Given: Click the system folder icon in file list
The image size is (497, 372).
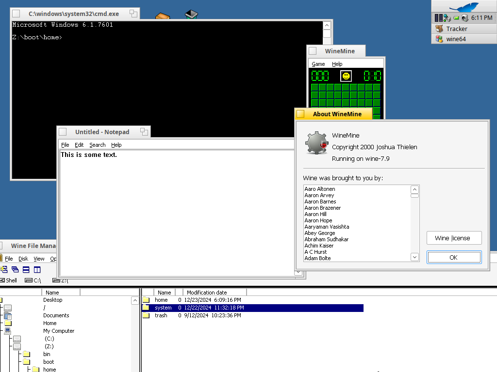Looking at the screenshot, I should (146, 308).
